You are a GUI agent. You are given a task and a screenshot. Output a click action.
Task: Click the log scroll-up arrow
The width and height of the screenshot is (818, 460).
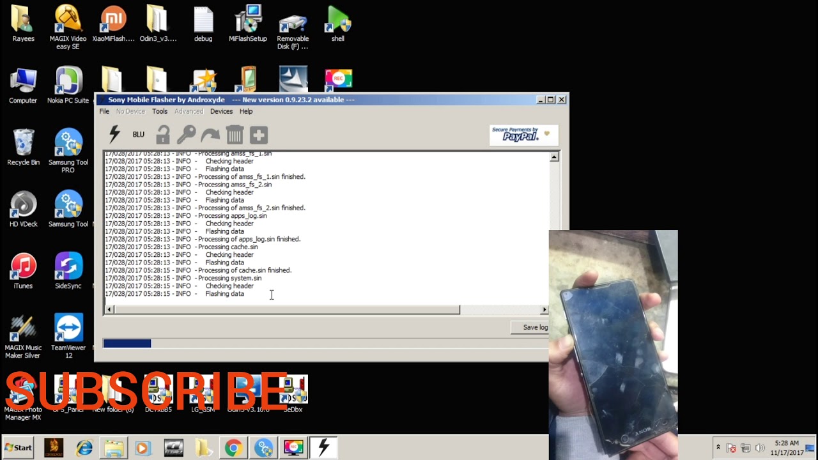coord(554,157)
